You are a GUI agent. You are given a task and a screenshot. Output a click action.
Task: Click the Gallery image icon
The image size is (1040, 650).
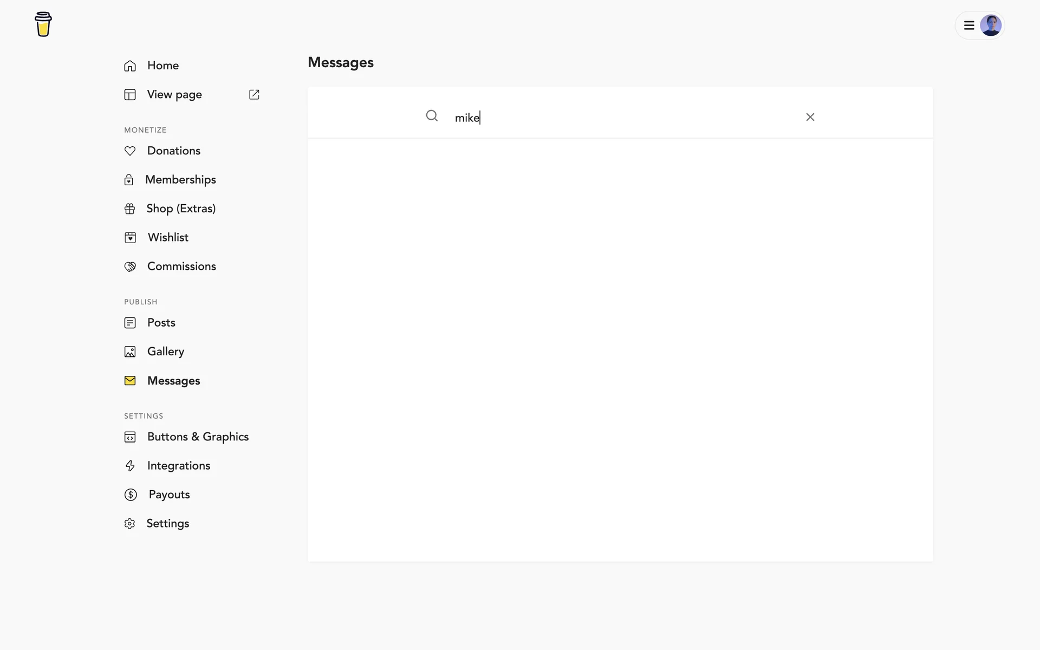pos(130,352)
